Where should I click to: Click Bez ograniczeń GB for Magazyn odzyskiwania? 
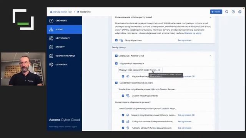click(186, 115)
